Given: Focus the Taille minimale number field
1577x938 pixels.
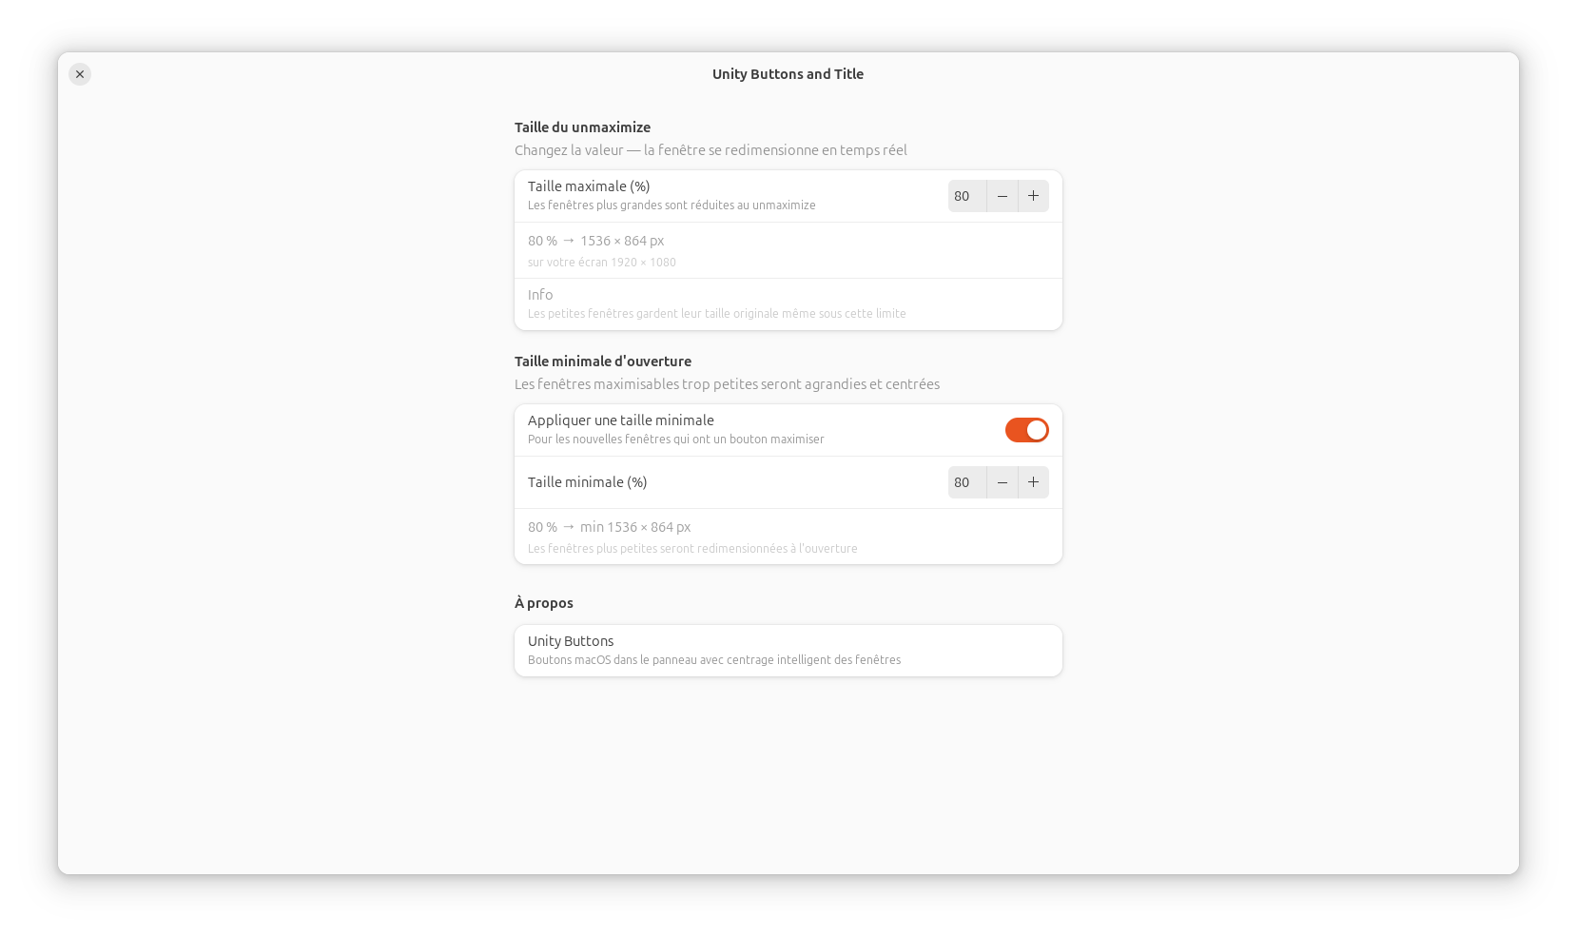Looking at the screenshot, I should (967, 482).
